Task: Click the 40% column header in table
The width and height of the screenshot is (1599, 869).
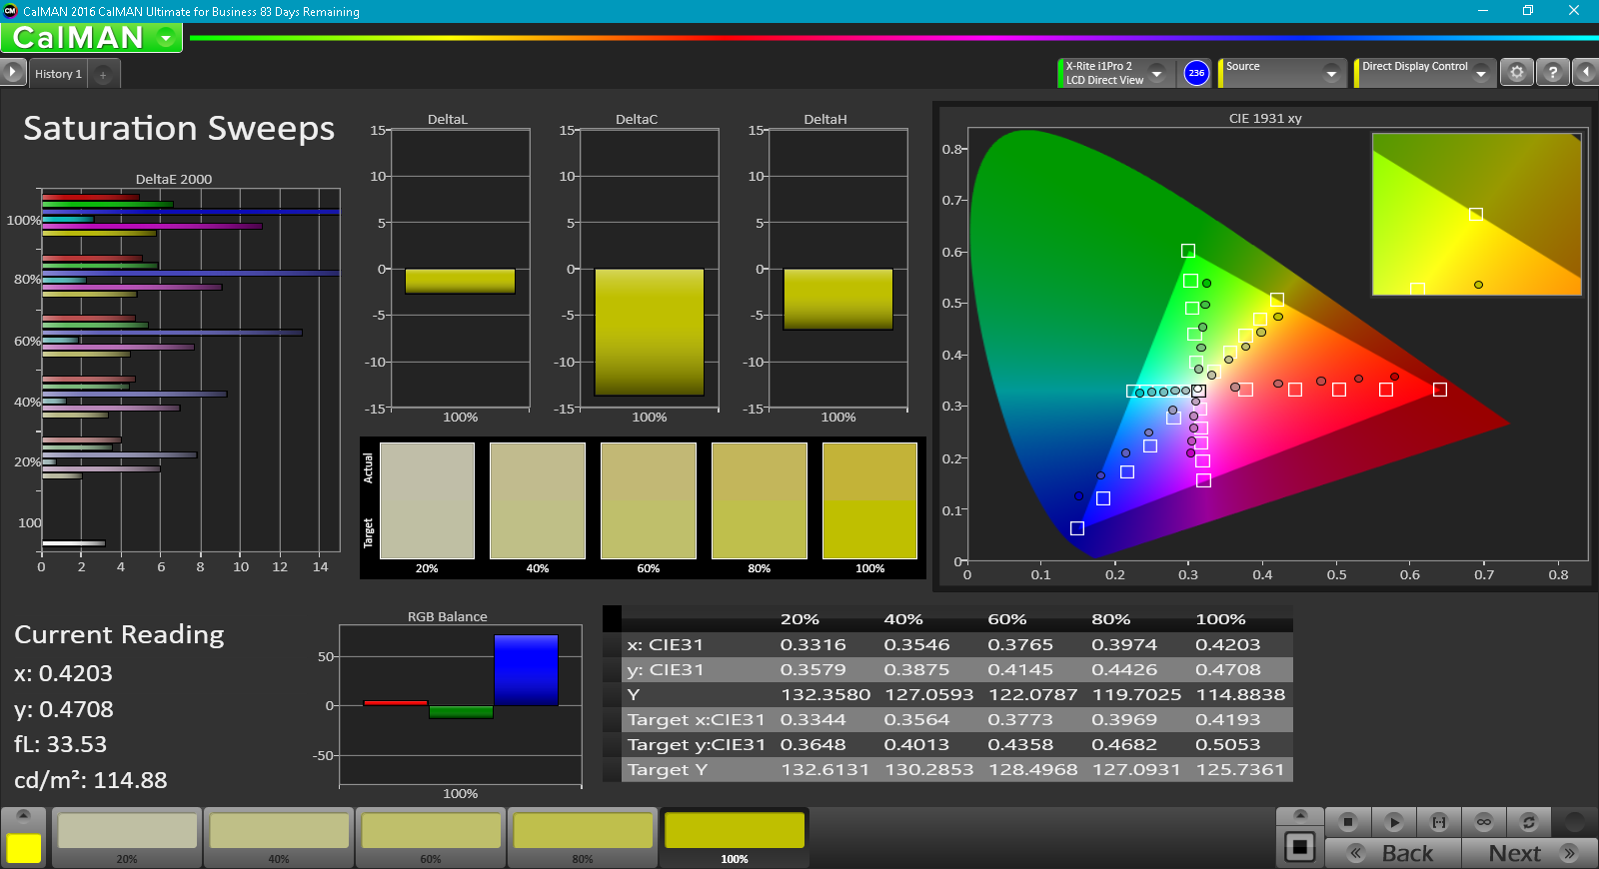Action: pos(903,619)
